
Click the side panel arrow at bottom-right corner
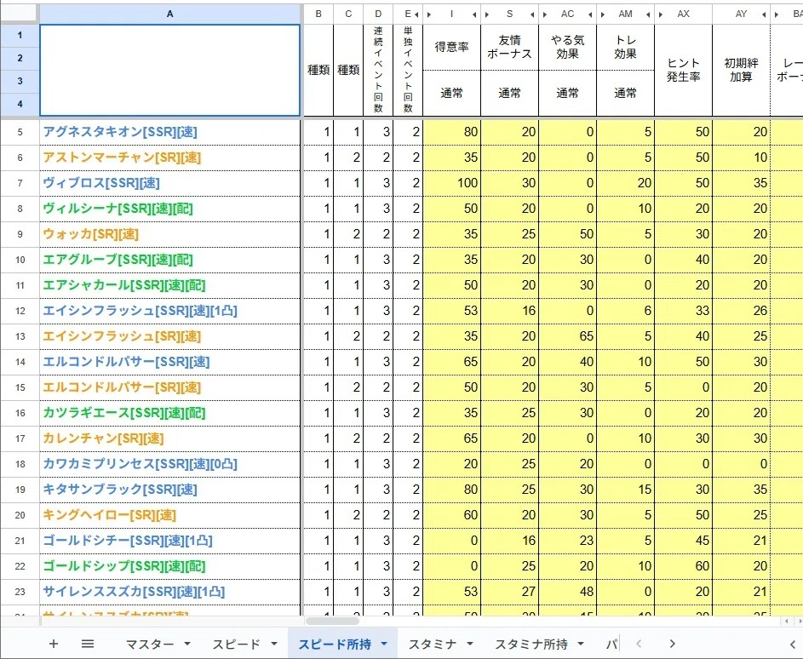(x=792, y=645)
